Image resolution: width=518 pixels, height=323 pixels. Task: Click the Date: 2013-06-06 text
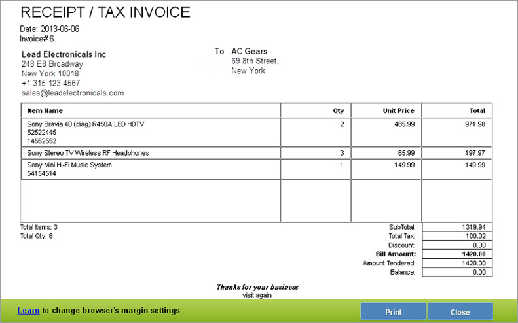point(50,29)
